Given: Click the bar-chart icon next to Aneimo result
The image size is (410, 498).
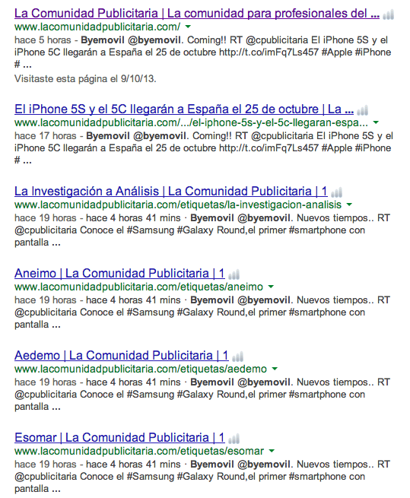Looking at the screenshot, I should click(234, 274).
